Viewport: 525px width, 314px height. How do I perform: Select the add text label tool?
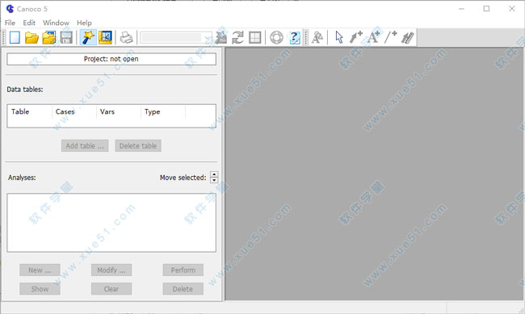coord(373,37)
